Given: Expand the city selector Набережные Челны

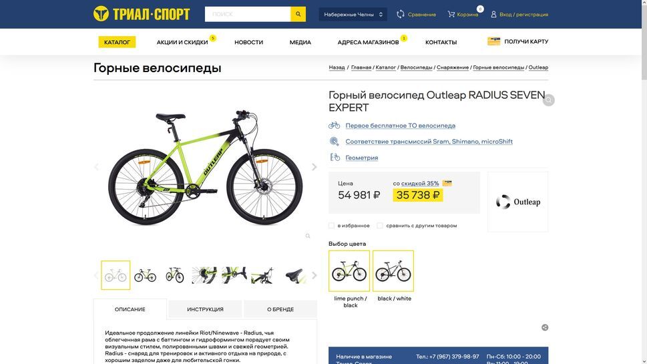Looking at the screenshot, I should [353, 14].
